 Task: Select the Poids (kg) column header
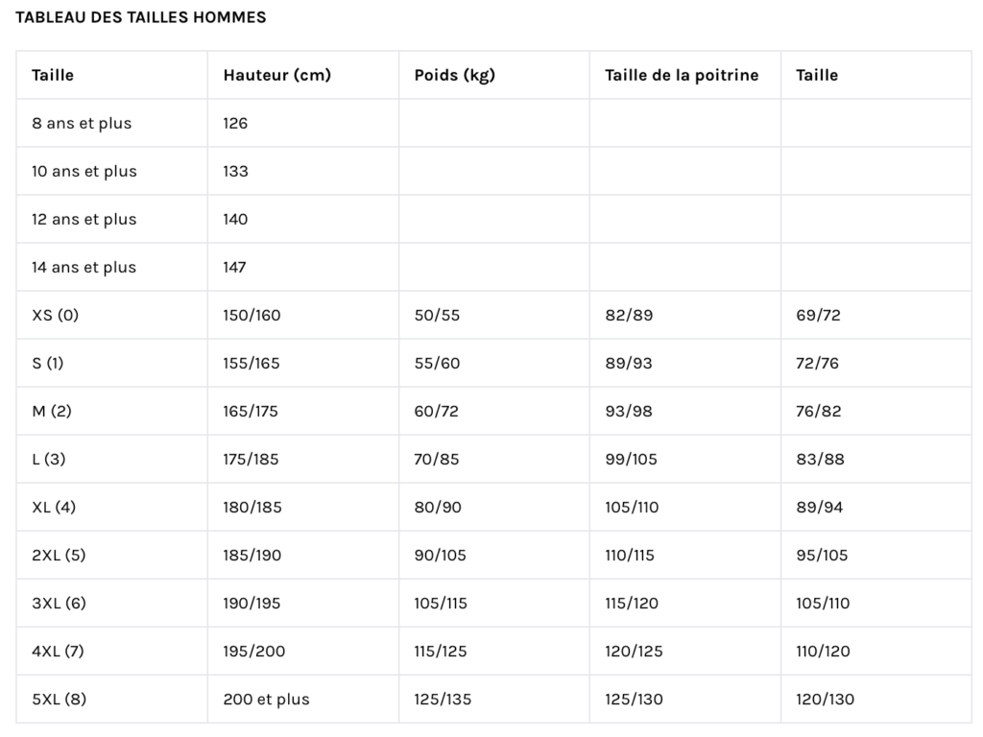pyautogui.click(x=454, y=75)
